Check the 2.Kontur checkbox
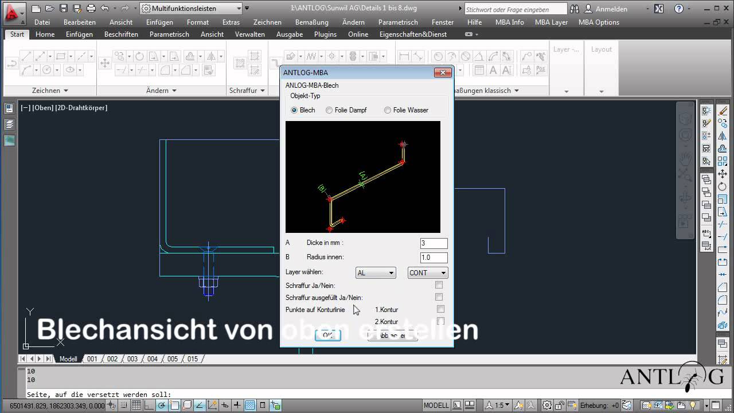 440,321
